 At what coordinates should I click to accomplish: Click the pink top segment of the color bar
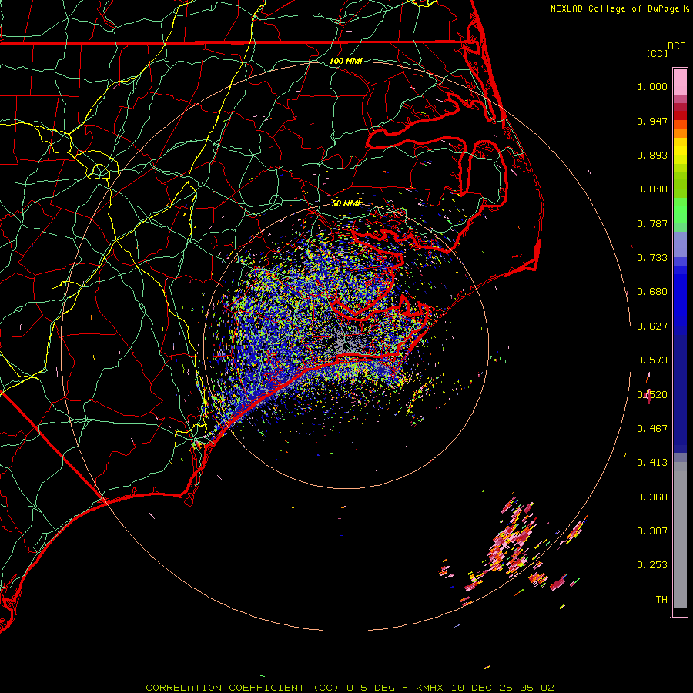(680, 82)
